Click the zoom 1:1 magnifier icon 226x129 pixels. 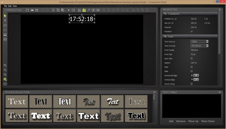click(x=5, y=75)
